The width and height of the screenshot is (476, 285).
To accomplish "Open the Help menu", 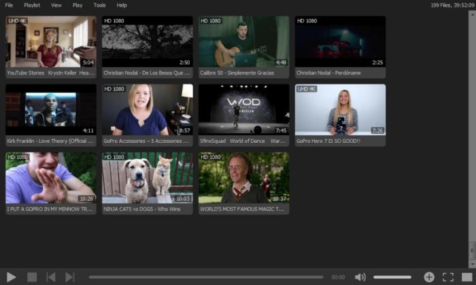I will (x=122, y=5).
